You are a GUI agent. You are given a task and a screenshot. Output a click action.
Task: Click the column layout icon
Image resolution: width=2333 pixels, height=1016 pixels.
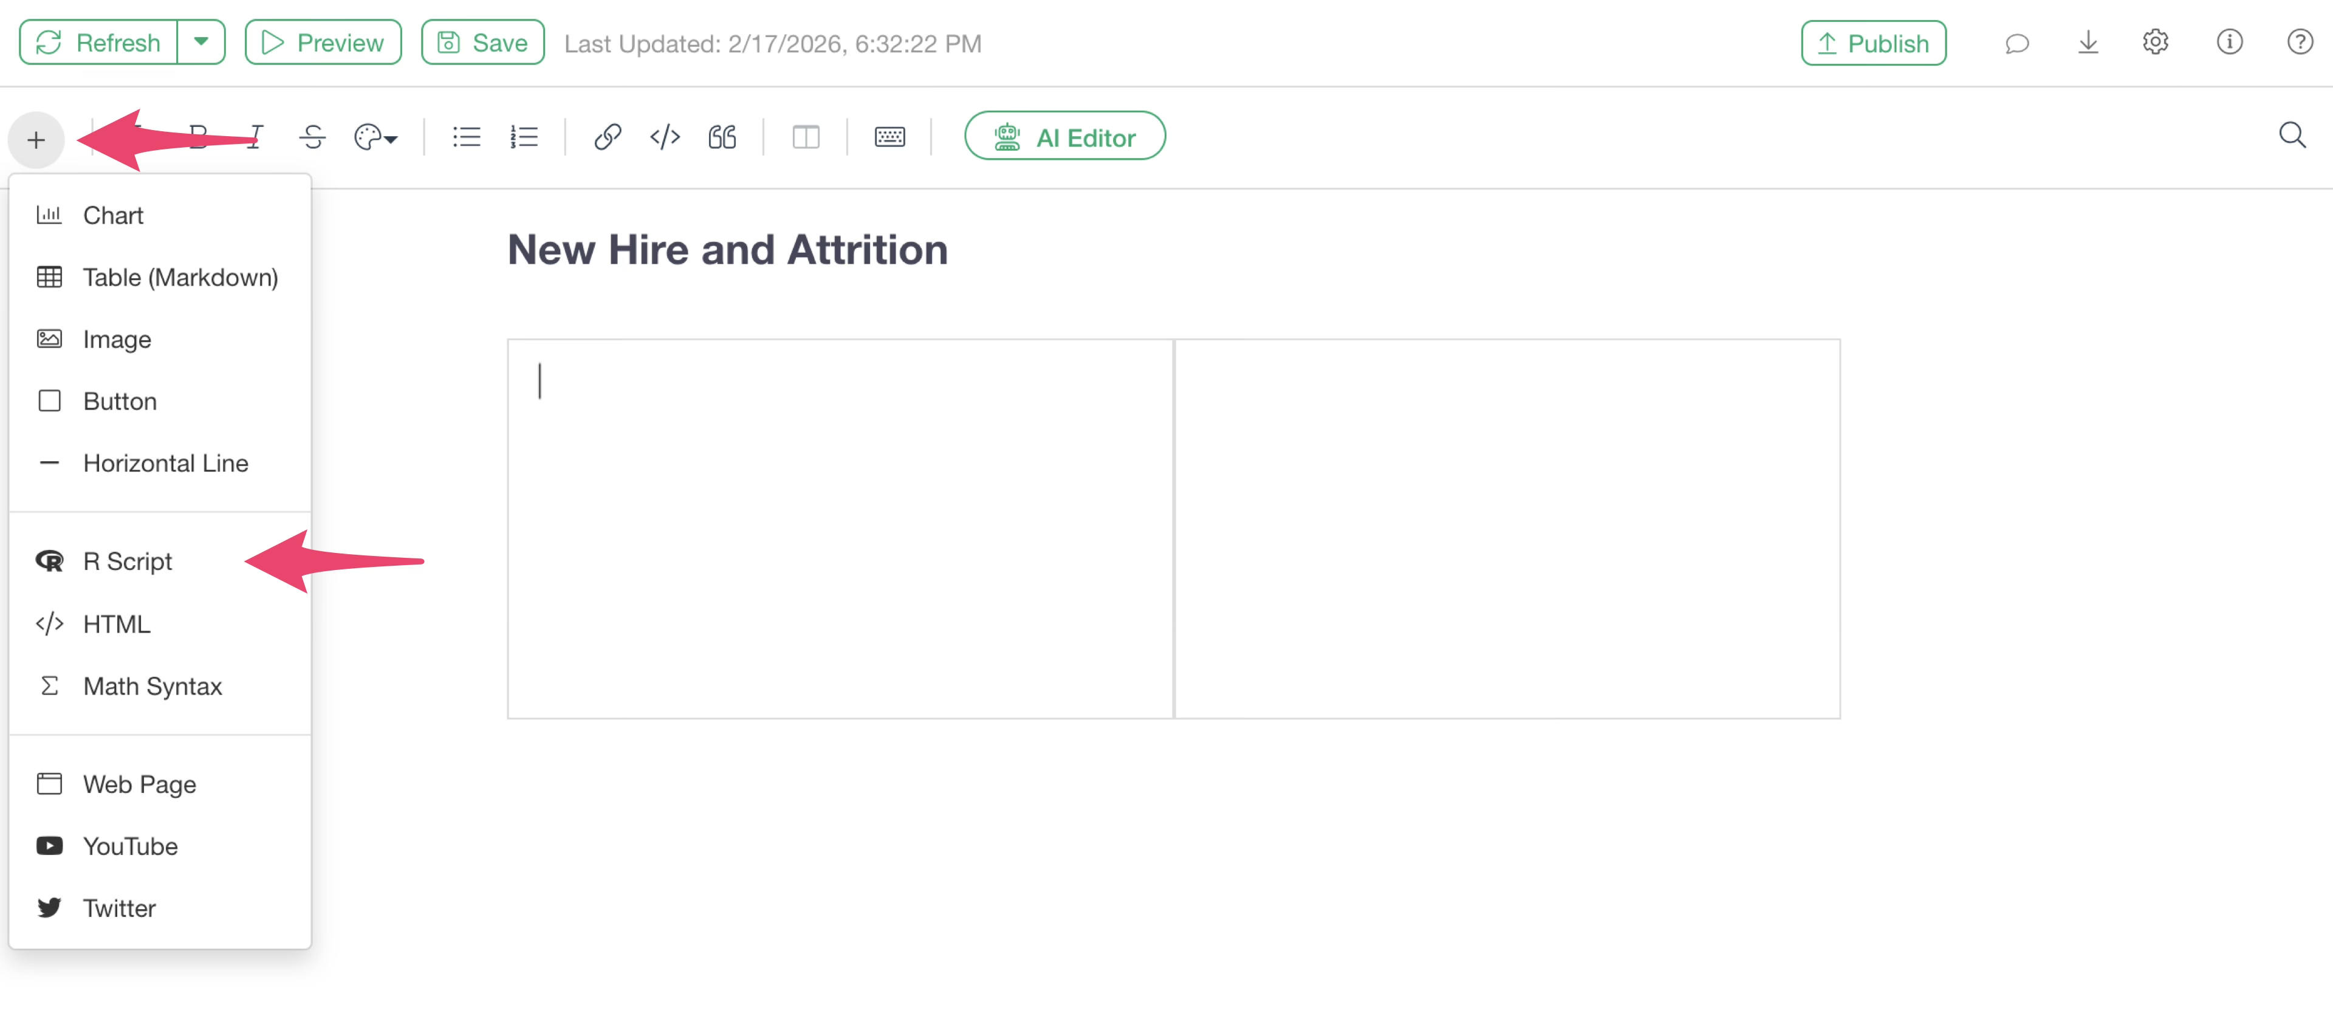pos(805,137)
